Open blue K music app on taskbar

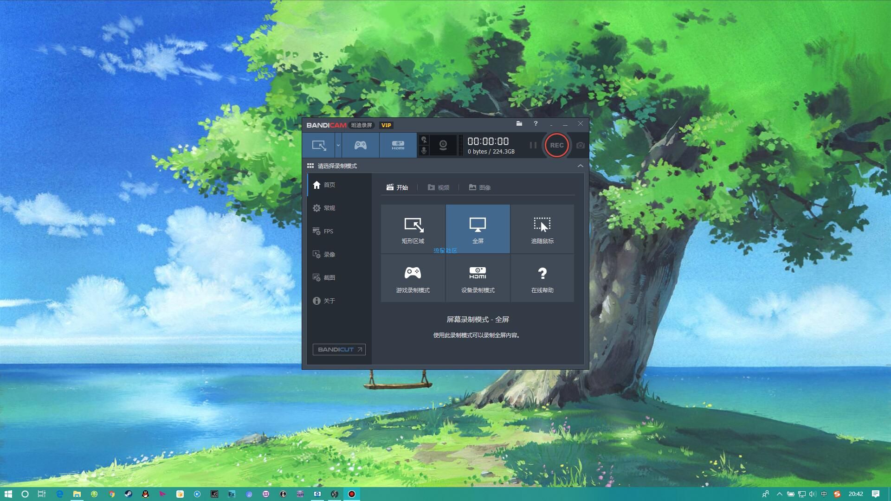197,494
